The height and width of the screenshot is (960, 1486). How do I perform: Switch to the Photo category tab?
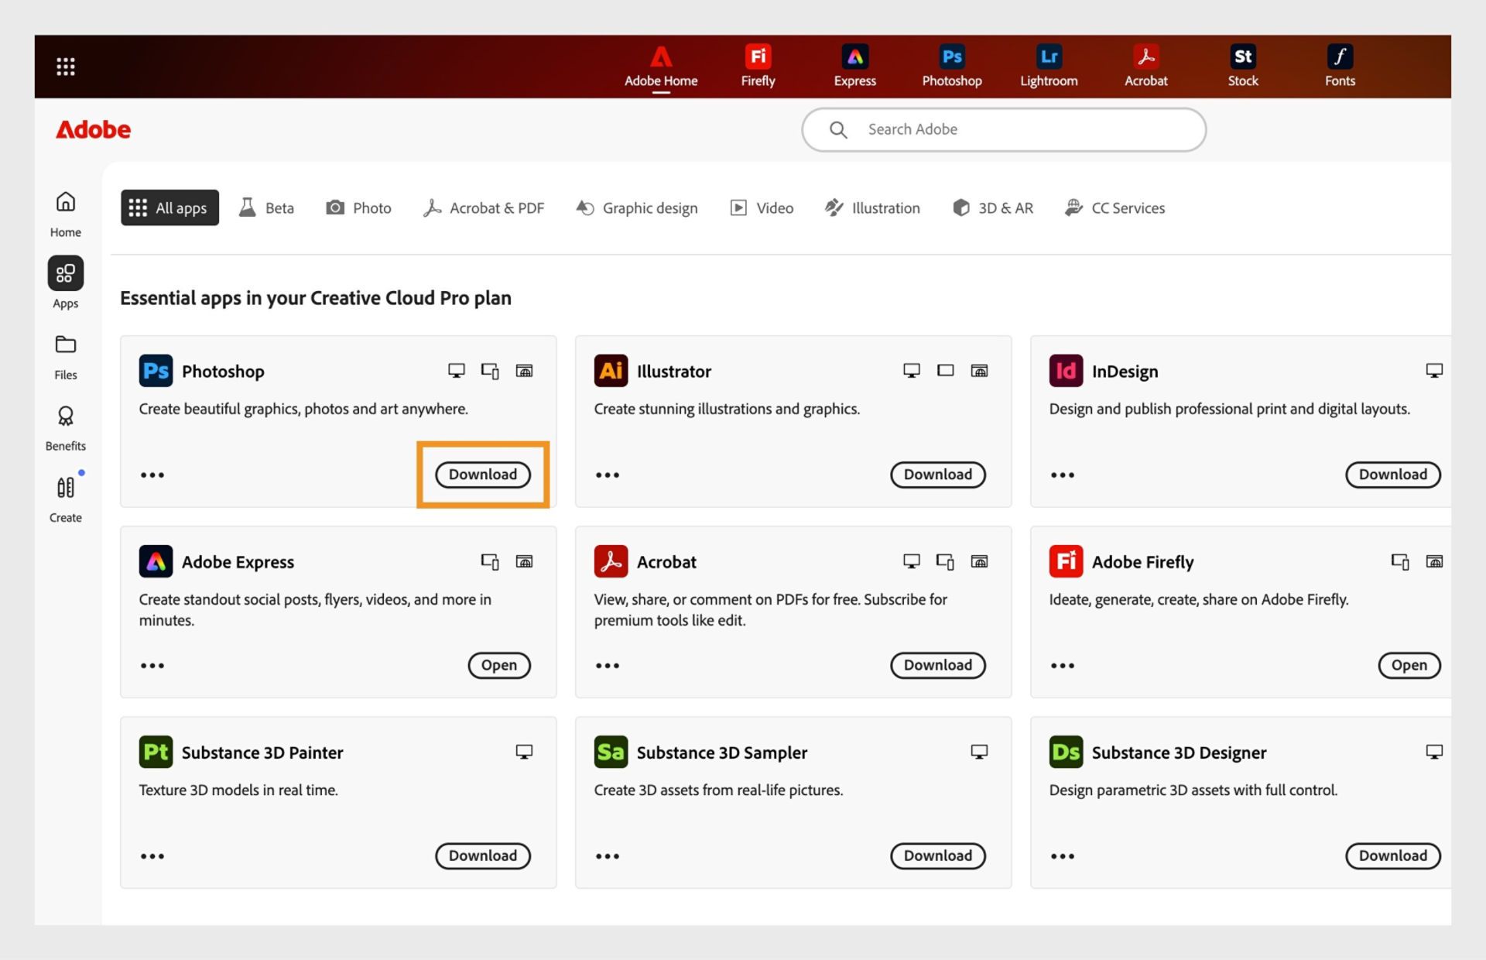coord(358,207)
